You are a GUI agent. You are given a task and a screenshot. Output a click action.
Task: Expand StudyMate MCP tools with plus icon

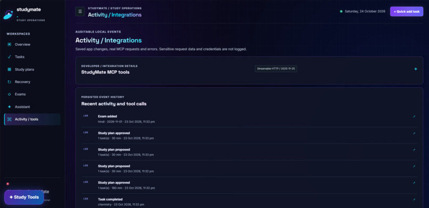[416, 69]
